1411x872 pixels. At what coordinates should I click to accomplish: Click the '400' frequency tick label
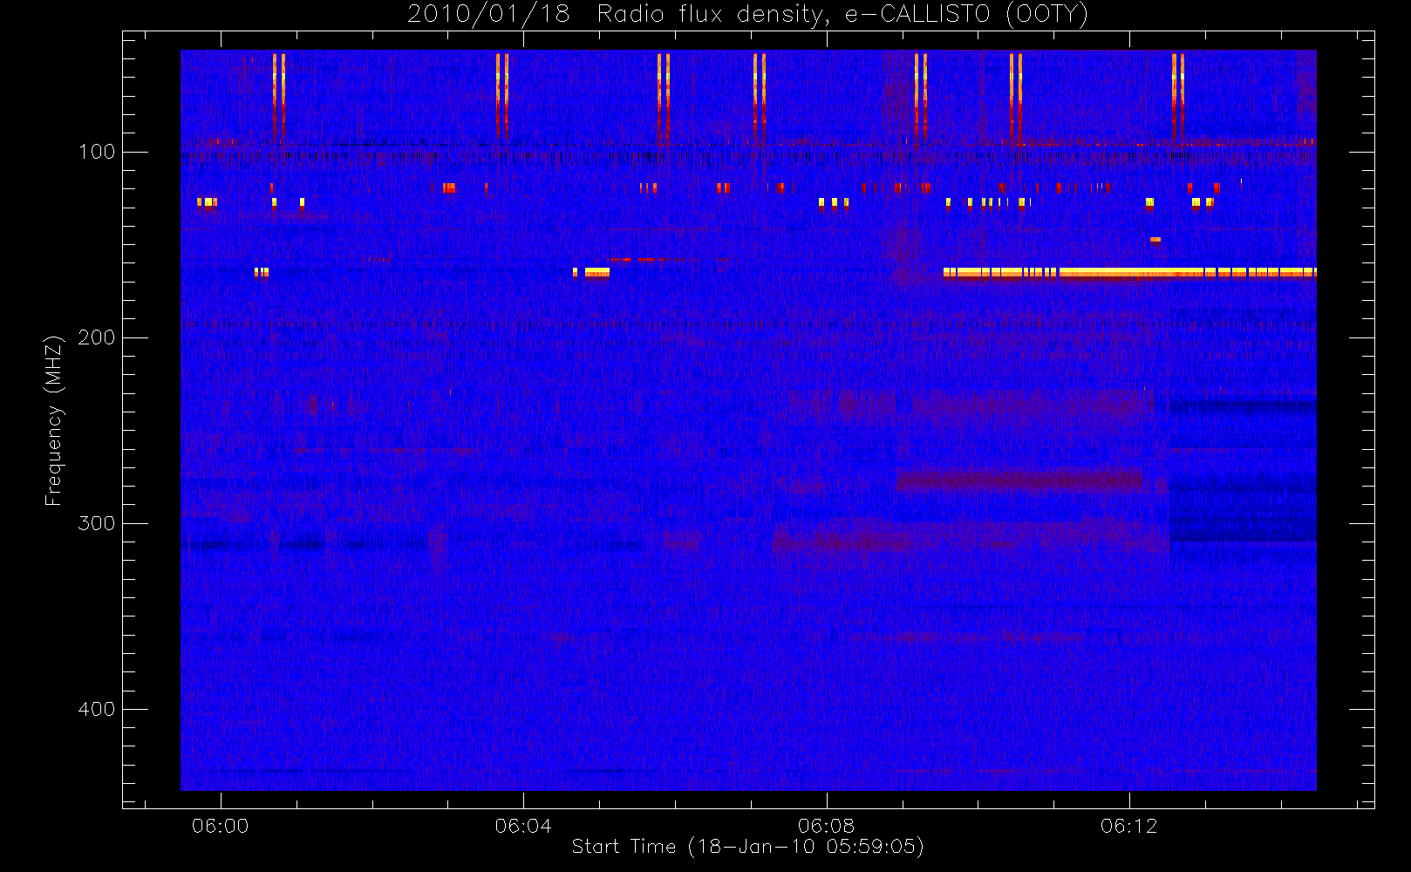pos(97,709)
